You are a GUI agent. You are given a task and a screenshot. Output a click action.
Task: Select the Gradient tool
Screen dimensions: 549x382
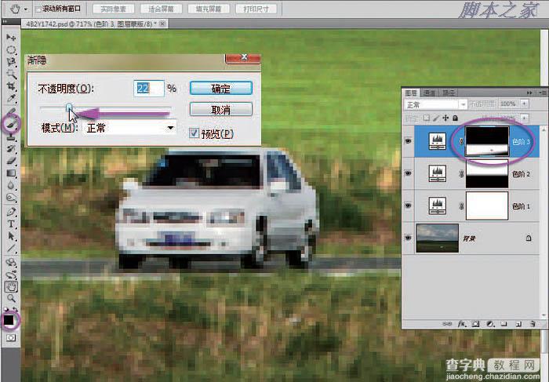[11, 173]
